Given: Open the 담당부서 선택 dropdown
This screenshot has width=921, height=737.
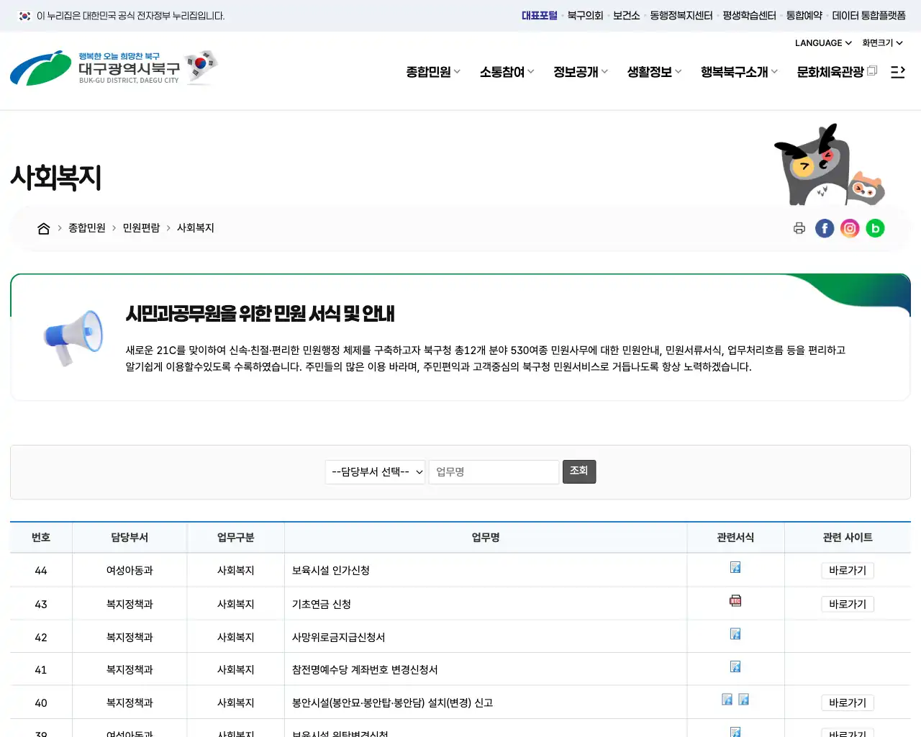Looking at the screenshot, I should pyautogui.click(x=376, y=472).
